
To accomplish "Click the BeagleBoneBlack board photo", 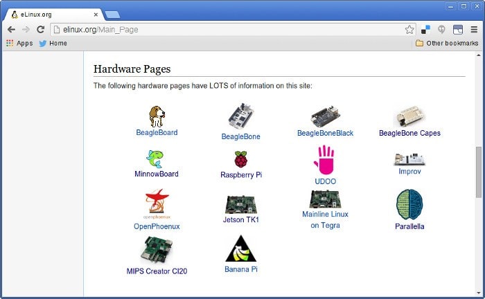I will [326, 116].
